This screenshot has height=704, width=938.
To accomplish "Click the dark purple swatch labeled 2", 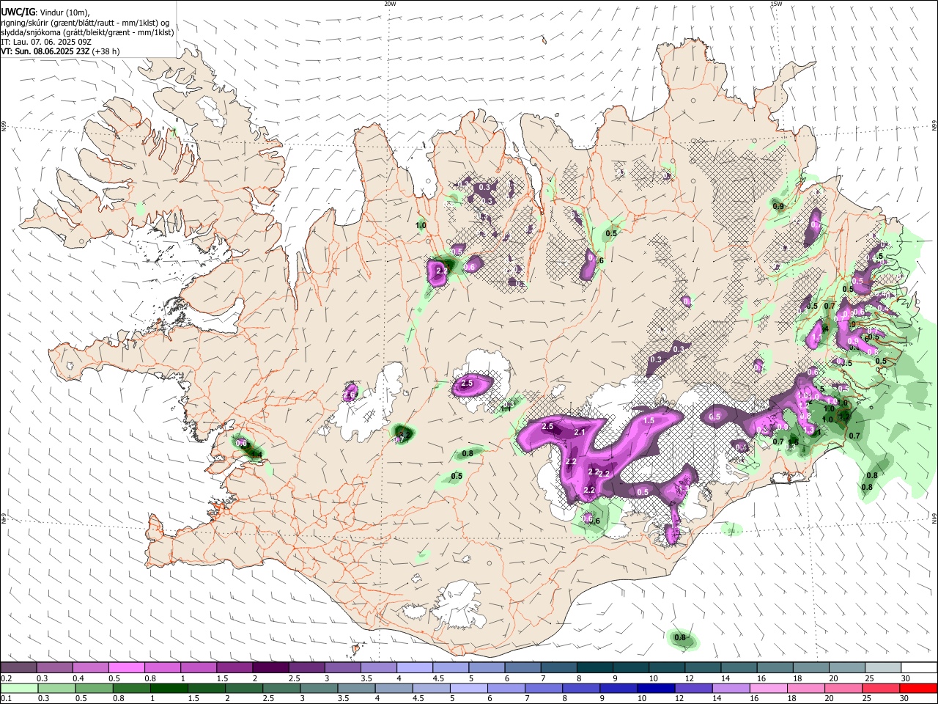I will (270, 668).
